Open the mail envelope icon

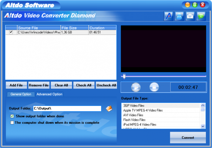pos(190,16)
